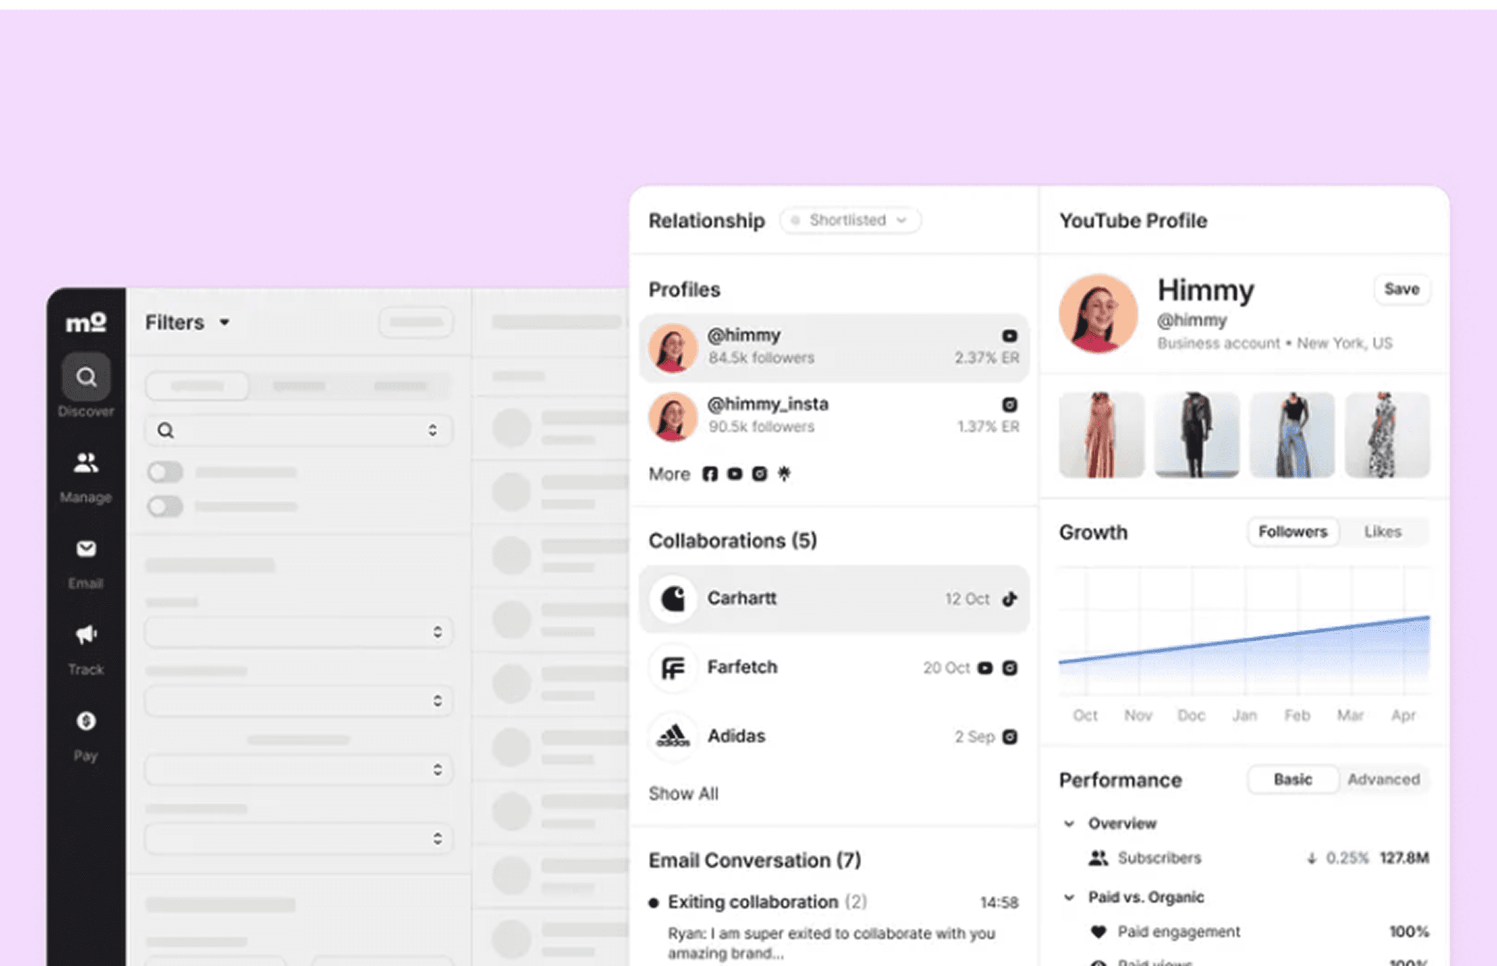Open the Exiting collaboration email thread
This screenshot has width=1497, height=966.
coord(834,927)
